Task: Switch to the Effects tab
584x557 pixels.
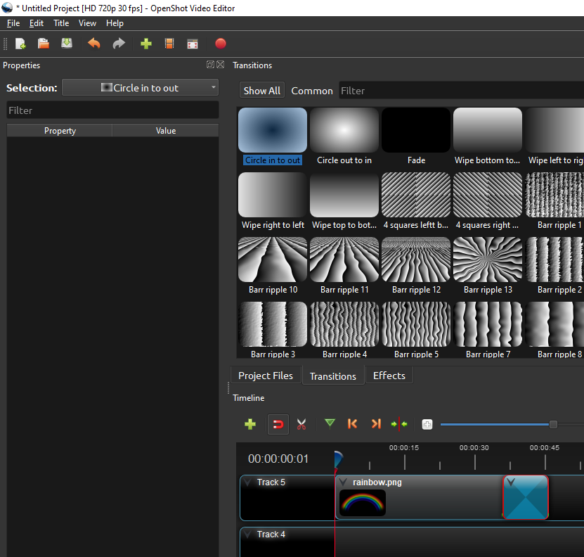Action: (389, 376)
